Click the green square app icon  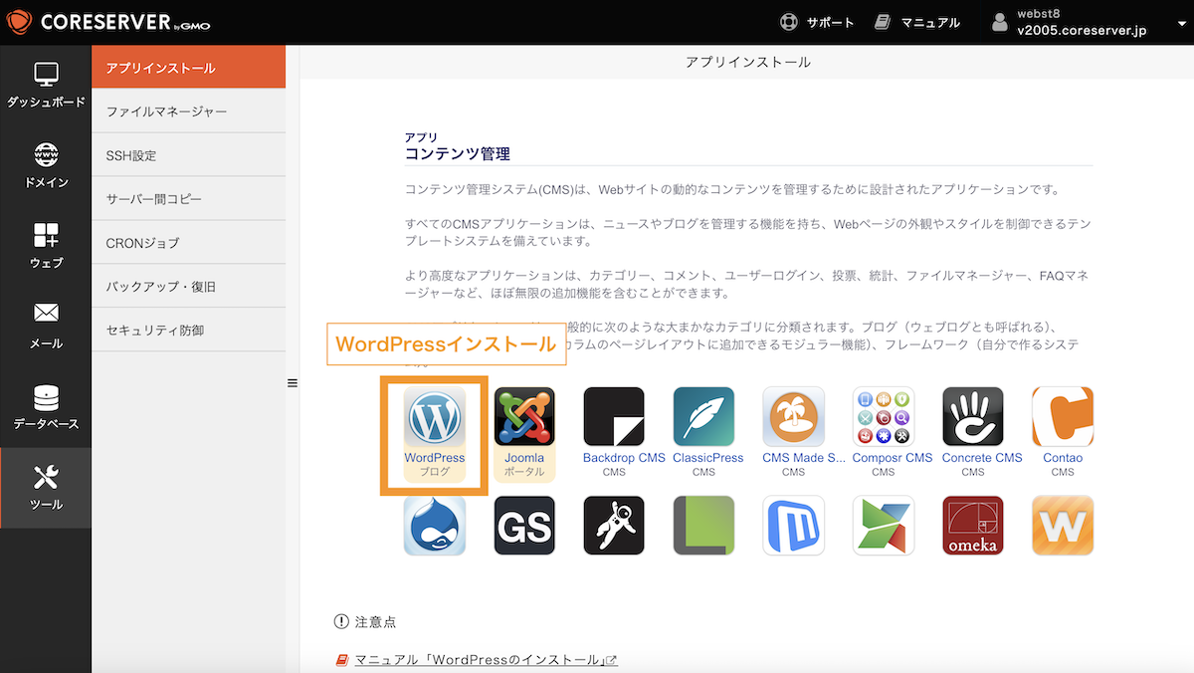coord(703,526)
